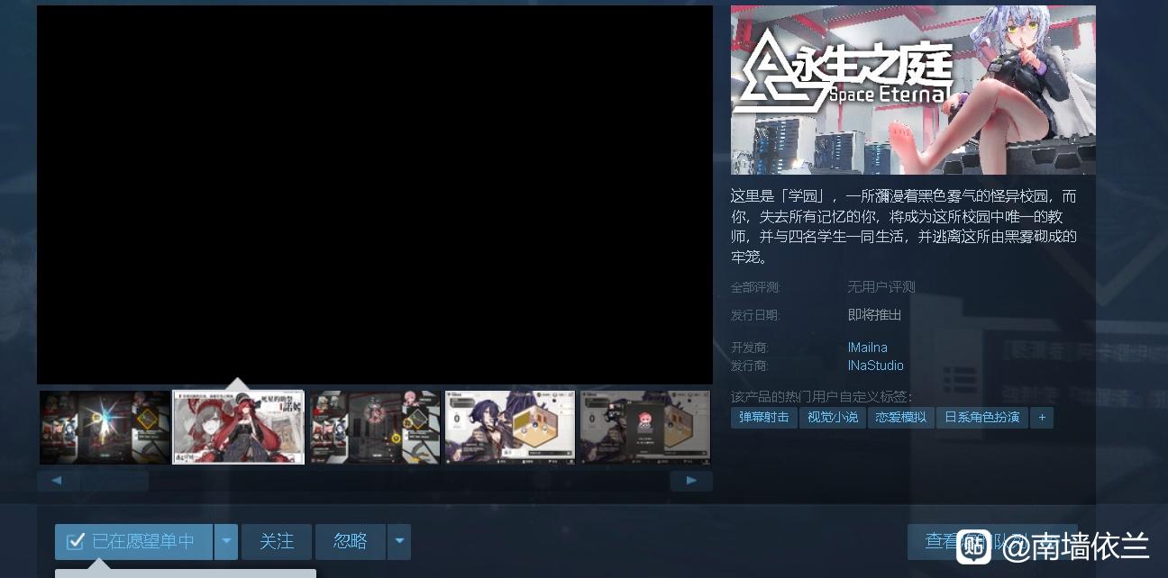Click the plus icon to add tag
The image size is (1168, 578).
point(1042,417)
